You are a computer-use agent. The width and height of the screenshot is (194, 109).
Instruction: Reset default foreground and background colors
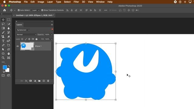4,71
